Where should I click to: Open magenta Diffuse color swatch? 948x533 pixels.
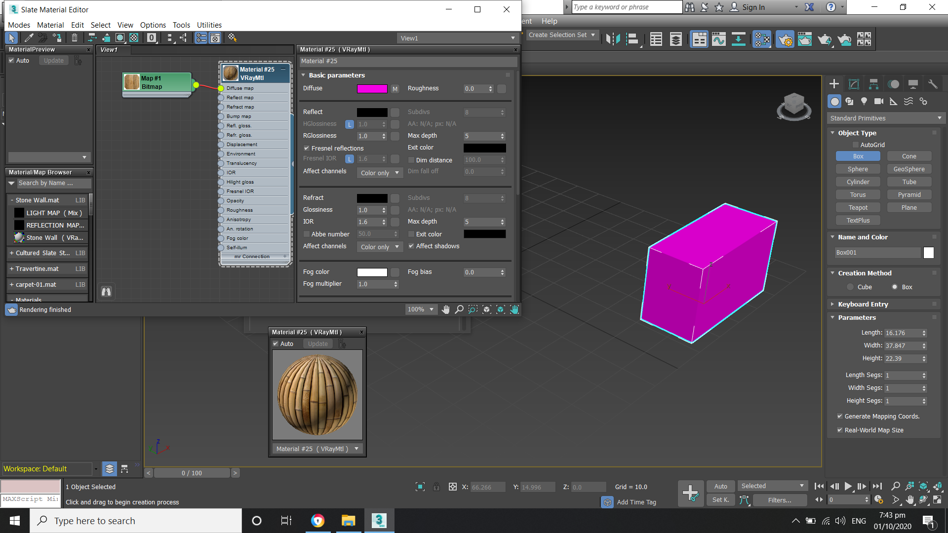click(372, 88)
